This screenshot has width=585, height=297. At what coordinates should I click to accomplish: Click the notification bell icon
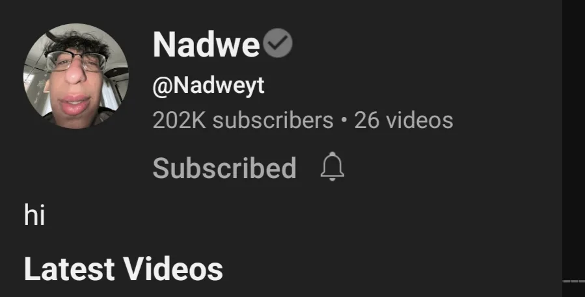pyautogui.click(x=332, y=166)
